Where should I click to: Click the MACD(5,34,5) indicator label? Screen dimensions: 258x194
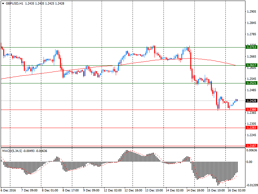click(x=12, y=151)
